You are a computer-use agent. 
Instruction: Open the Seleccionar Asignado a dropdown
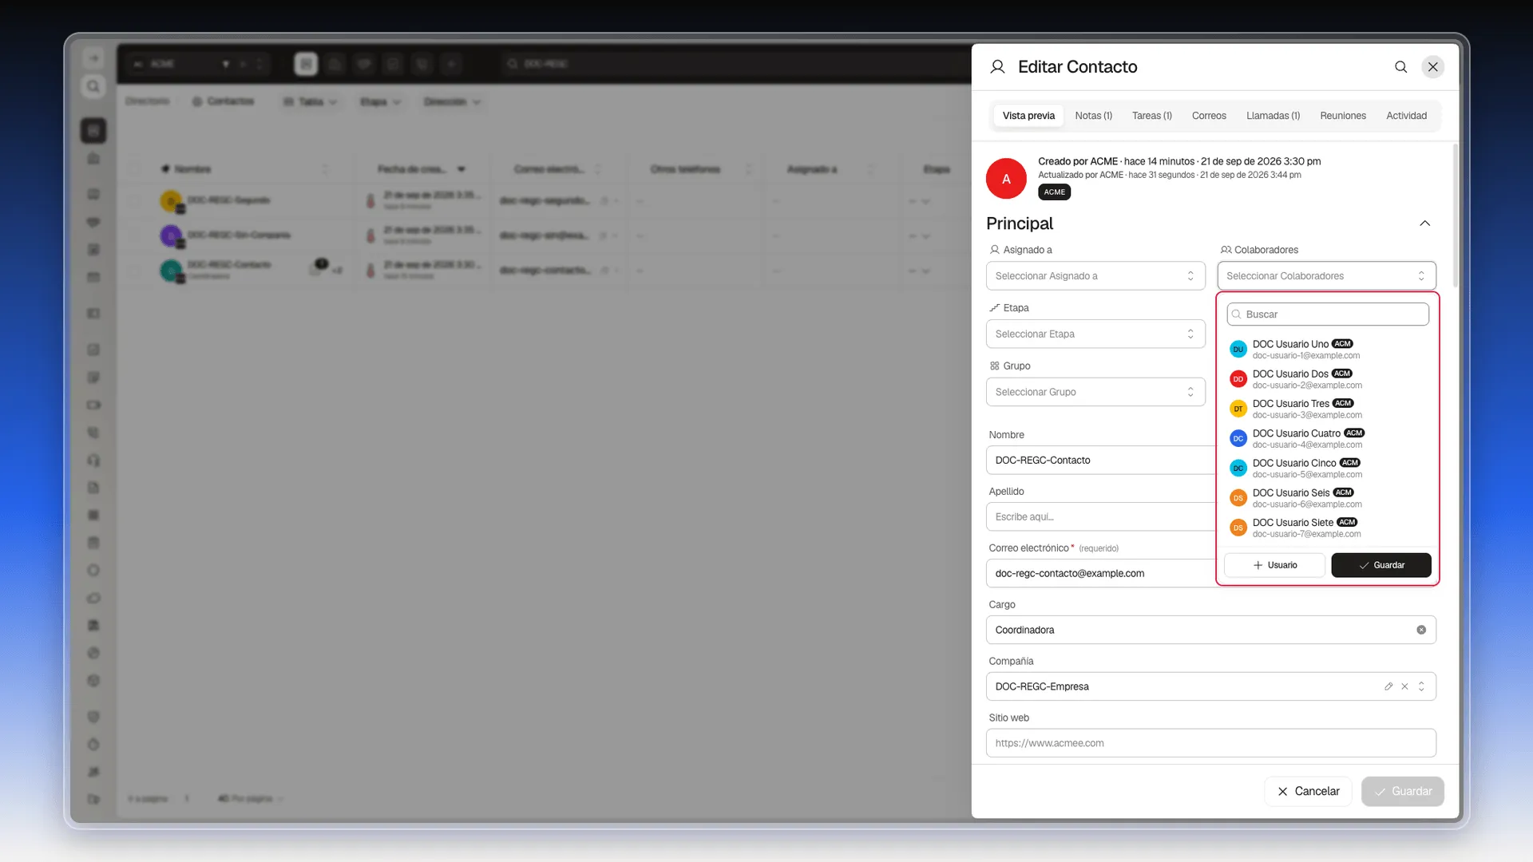[x=1095, y=276]
